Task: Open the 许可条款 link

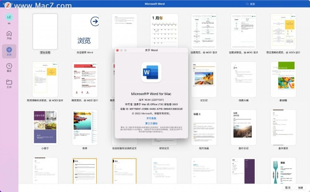Action: (151, 118)
